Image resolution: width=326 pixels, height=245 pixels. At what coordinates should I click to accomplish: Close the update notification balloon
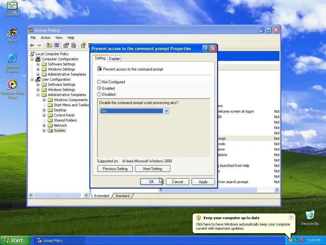[x=291, y=217]
